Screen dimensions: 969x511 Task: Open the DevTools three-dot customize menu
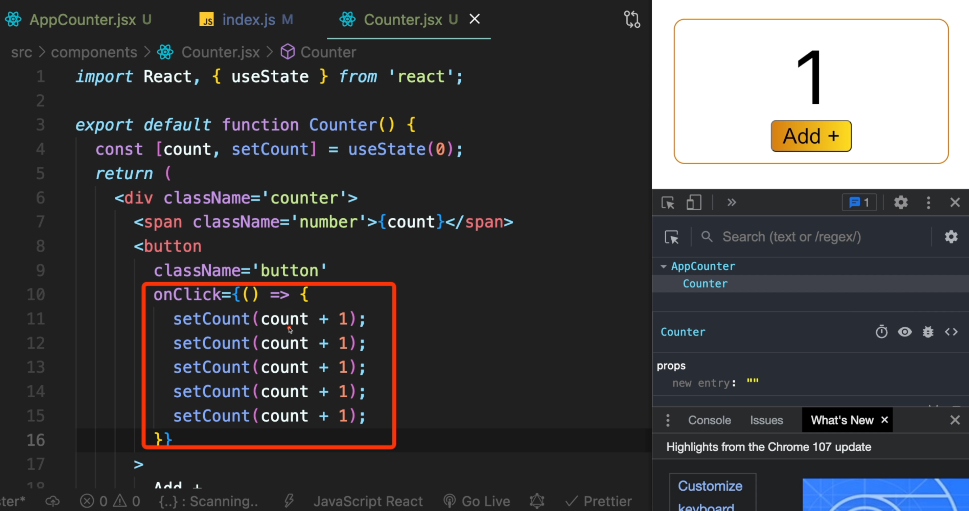[x=928, y=203]
